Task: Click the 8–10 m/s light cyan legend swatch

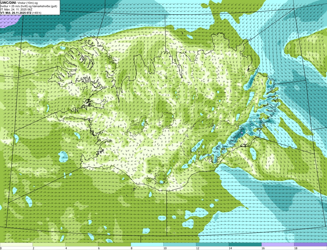Action: [x=147, y=245]
